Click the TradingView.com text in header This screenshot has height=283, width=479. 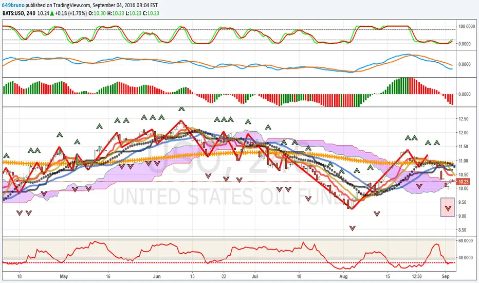coord(72,5)
